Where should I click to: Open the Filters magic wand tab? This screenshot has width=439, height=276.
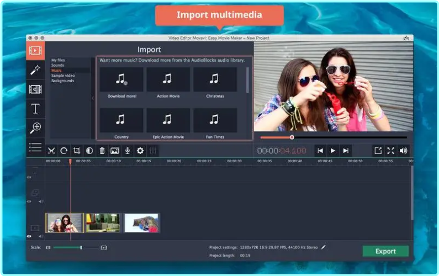click(35, 70)
